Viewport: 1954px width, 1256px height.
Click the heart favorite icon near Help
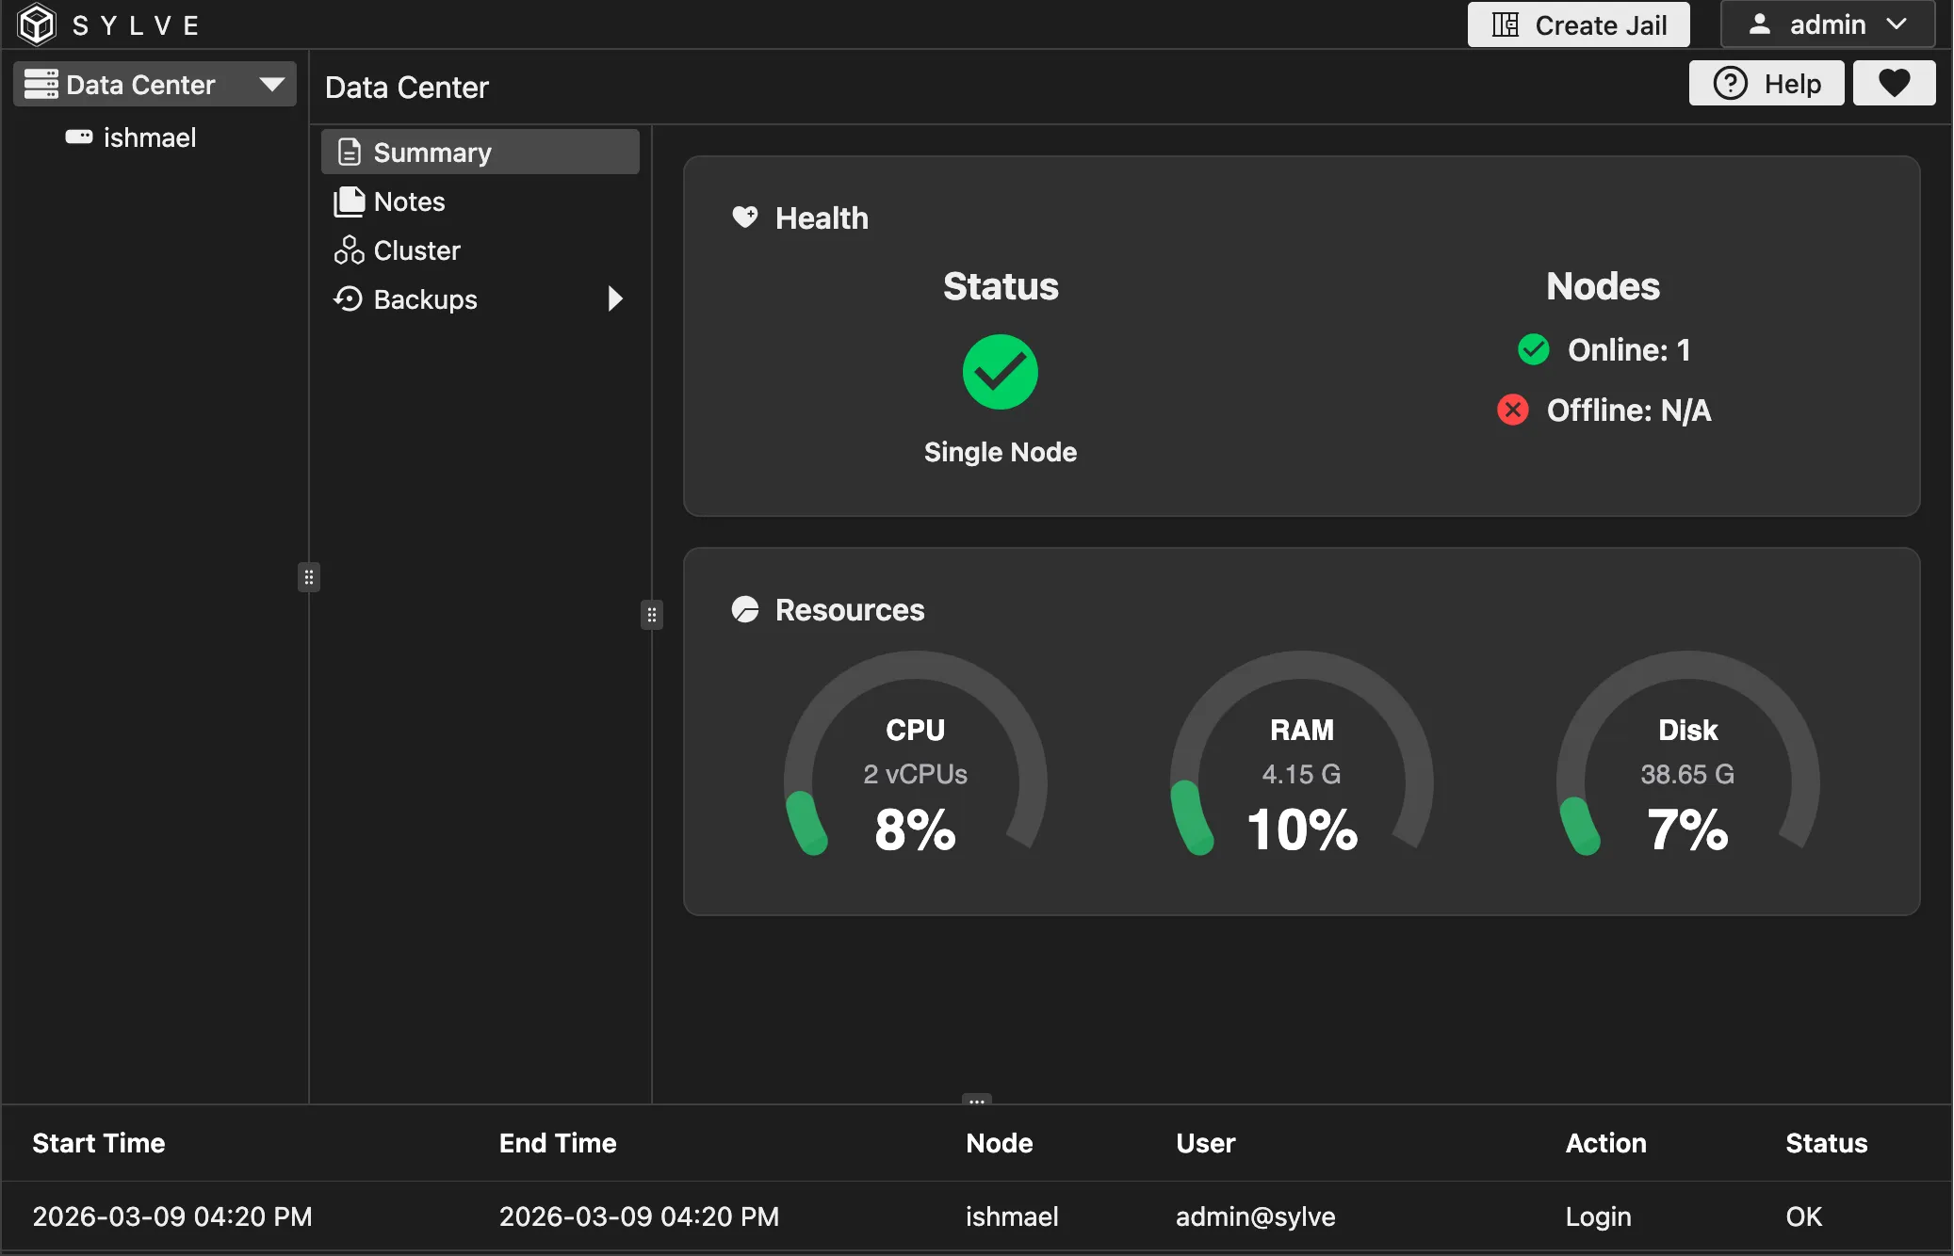1895,83
